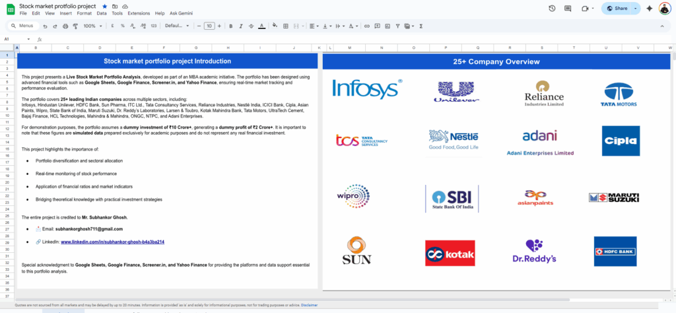The image size is (676, 313).
Task: Expand the Share options arrow
Action: pyautogui.click(x=635, y=9)
